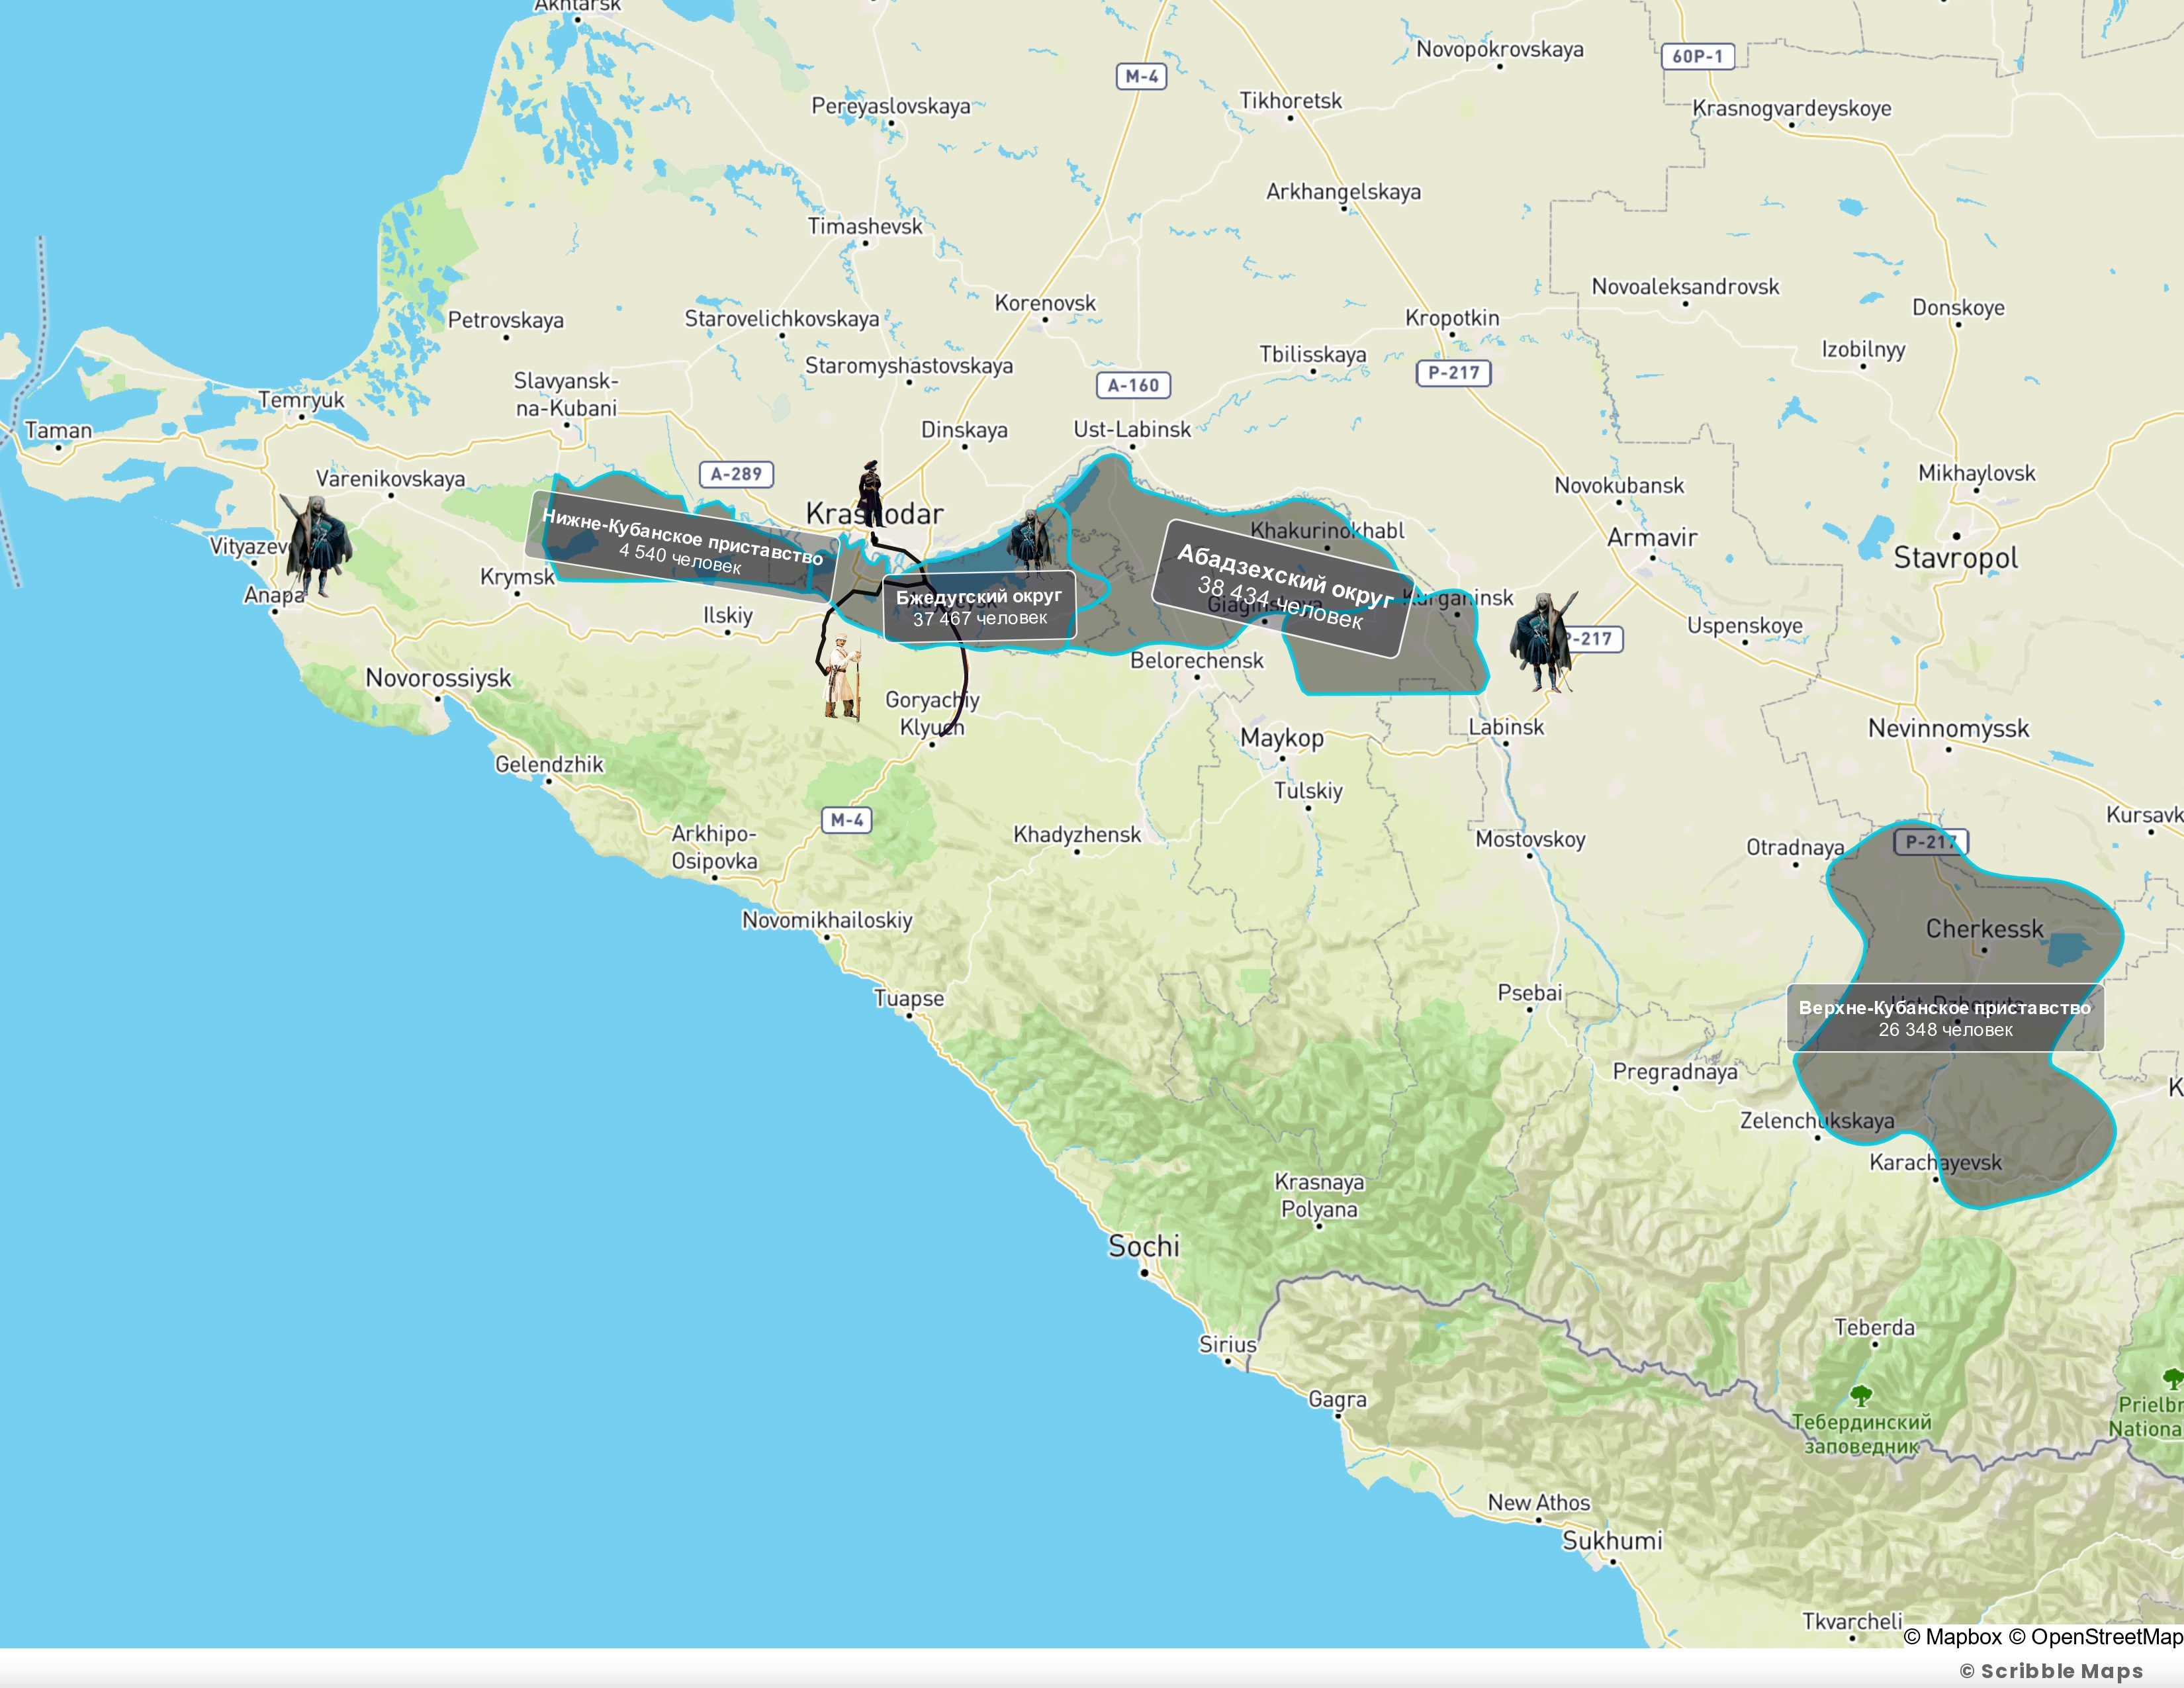Click the Armavir city label
The width and height of the screenshot is (2184, 1688).
point(1651,538)
